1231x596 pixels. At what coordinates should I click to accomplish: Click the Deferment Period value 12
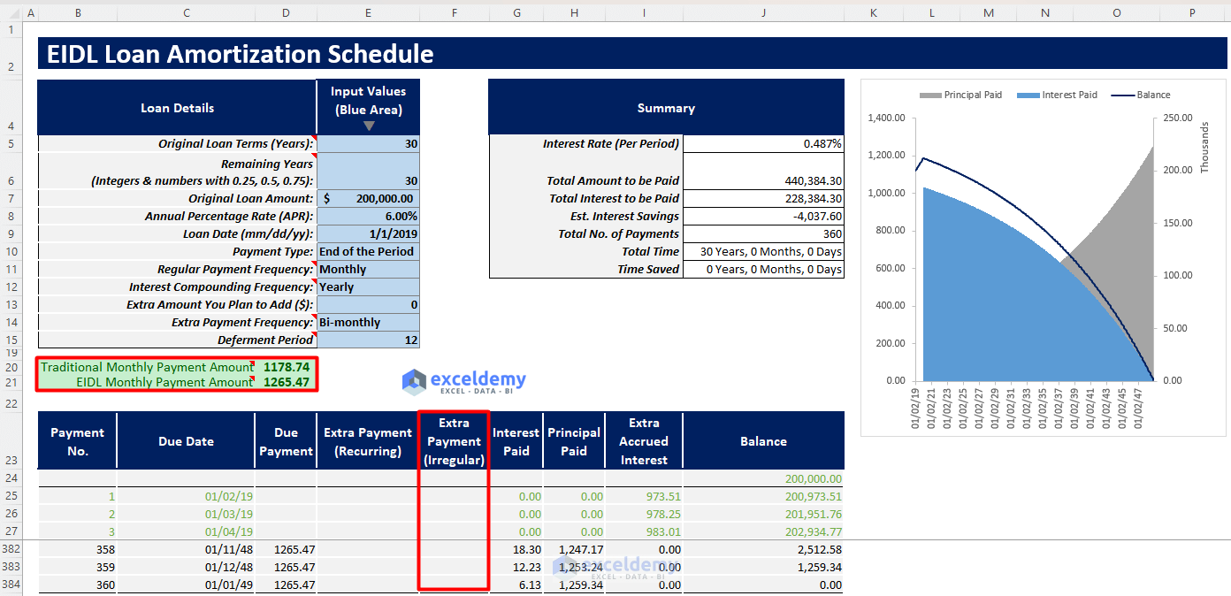pyautogui.click(x=368, y=340)
